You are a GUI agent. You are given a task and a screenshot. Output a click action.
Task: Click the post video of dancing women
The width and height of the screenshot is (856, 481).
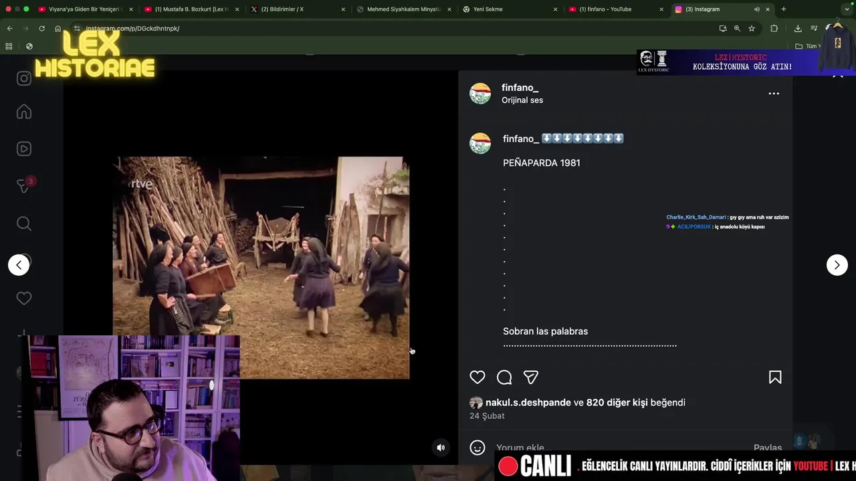(x=261, y=267)
